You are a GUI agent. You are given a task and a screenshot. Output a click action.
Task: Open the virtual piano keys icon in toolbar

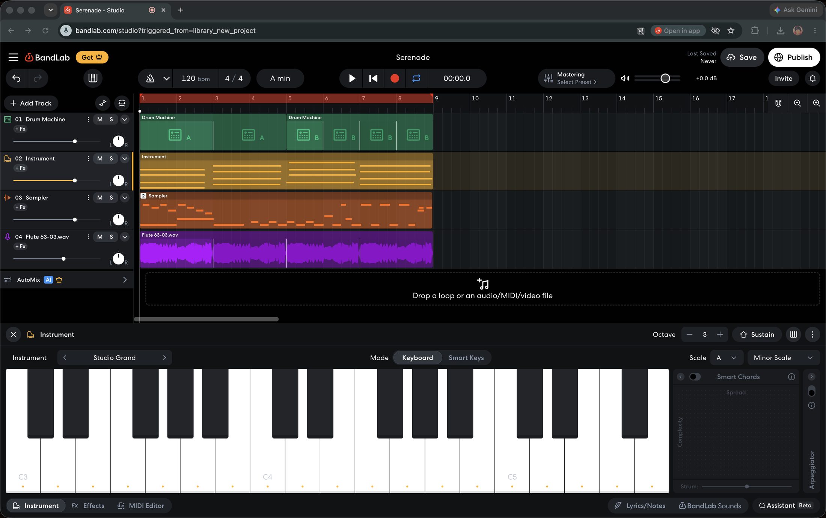(x=93, y=78)
